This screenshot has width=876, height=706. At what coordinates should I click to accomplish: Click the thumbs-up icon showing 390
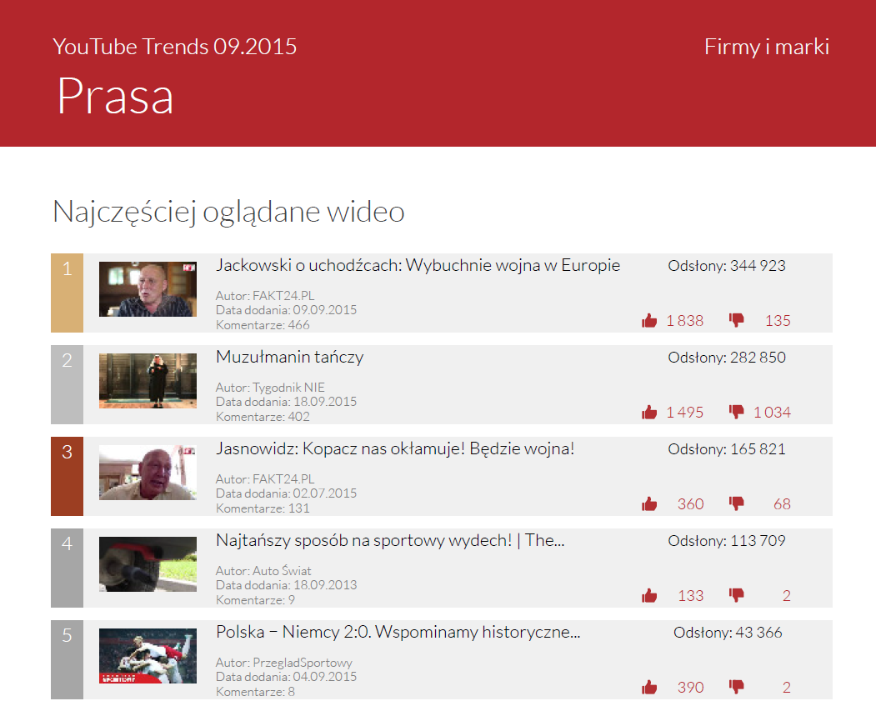click(649, 687)
